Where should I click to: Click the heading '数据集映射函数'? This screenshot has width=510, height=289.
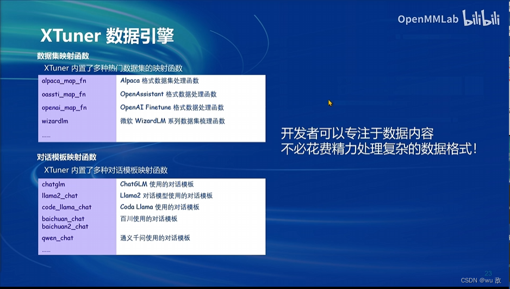coord(63,56)
